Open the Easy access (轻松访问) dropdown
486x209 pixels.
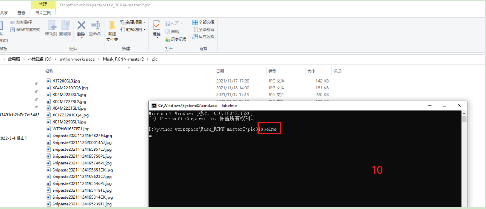point(133,30)
